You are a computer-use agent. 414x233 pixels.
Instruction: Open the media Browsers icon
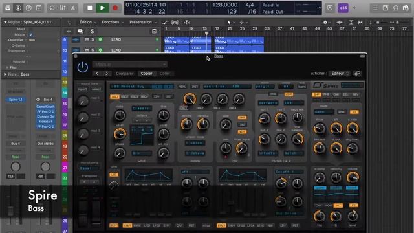click(x=406, y=8)
